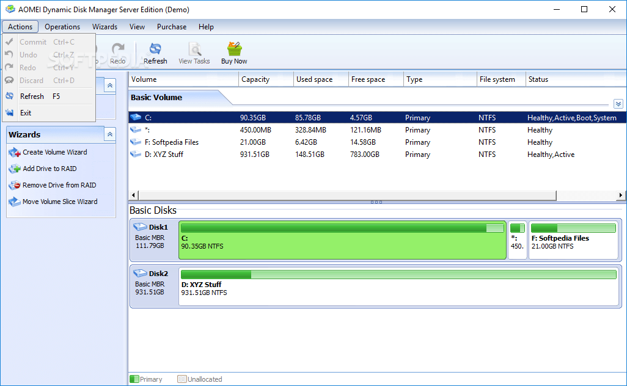Click the Buy Now basket icon
Screen dimensions: 627x386
pos(234,49)
